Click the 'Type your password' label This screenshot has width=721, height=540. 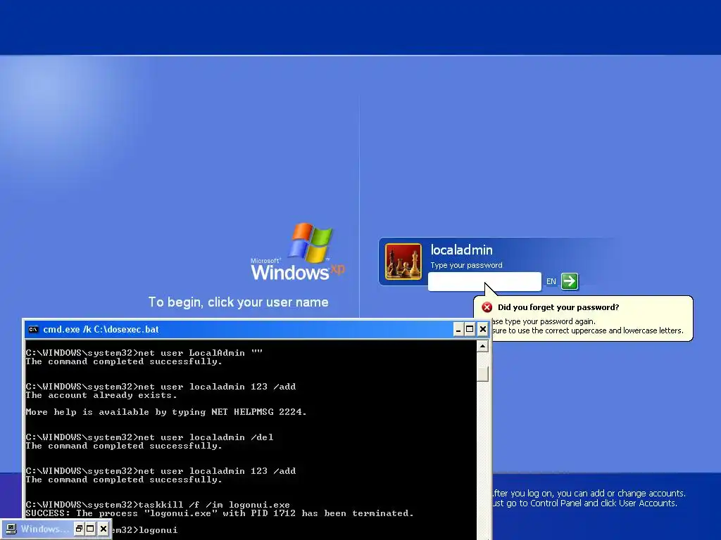pos(466,265)
